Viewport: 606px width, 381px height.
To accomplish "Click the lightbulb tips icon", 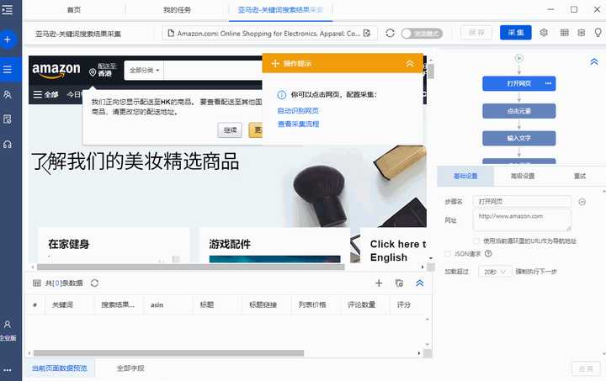I will point(598,33).
